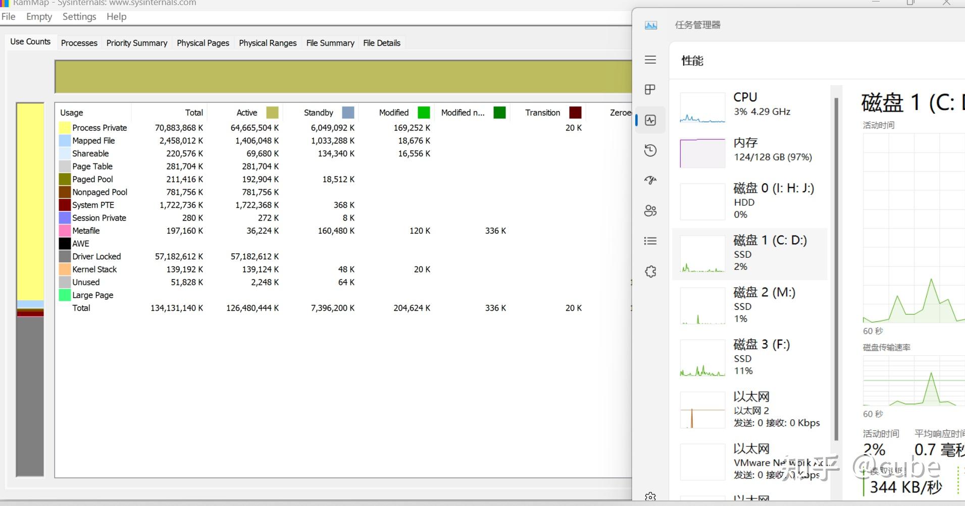Image resolution: width=965 pixels, height=506 pixels.
Task: Click the Total column header
Action: click(x=169, y=113)
